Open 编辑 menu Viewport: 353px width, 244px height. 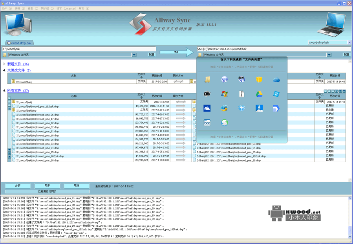click(20, 9)
